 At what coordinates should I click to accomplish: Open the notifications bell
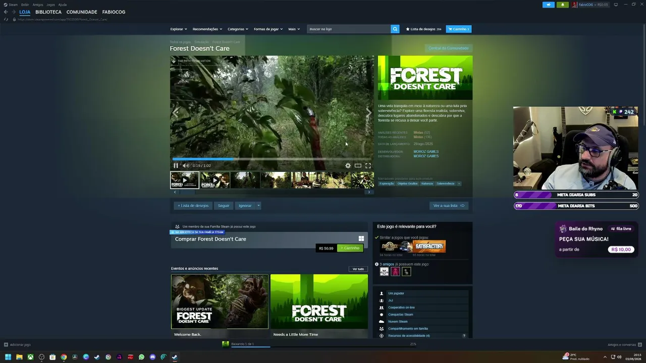coord(563,5)
